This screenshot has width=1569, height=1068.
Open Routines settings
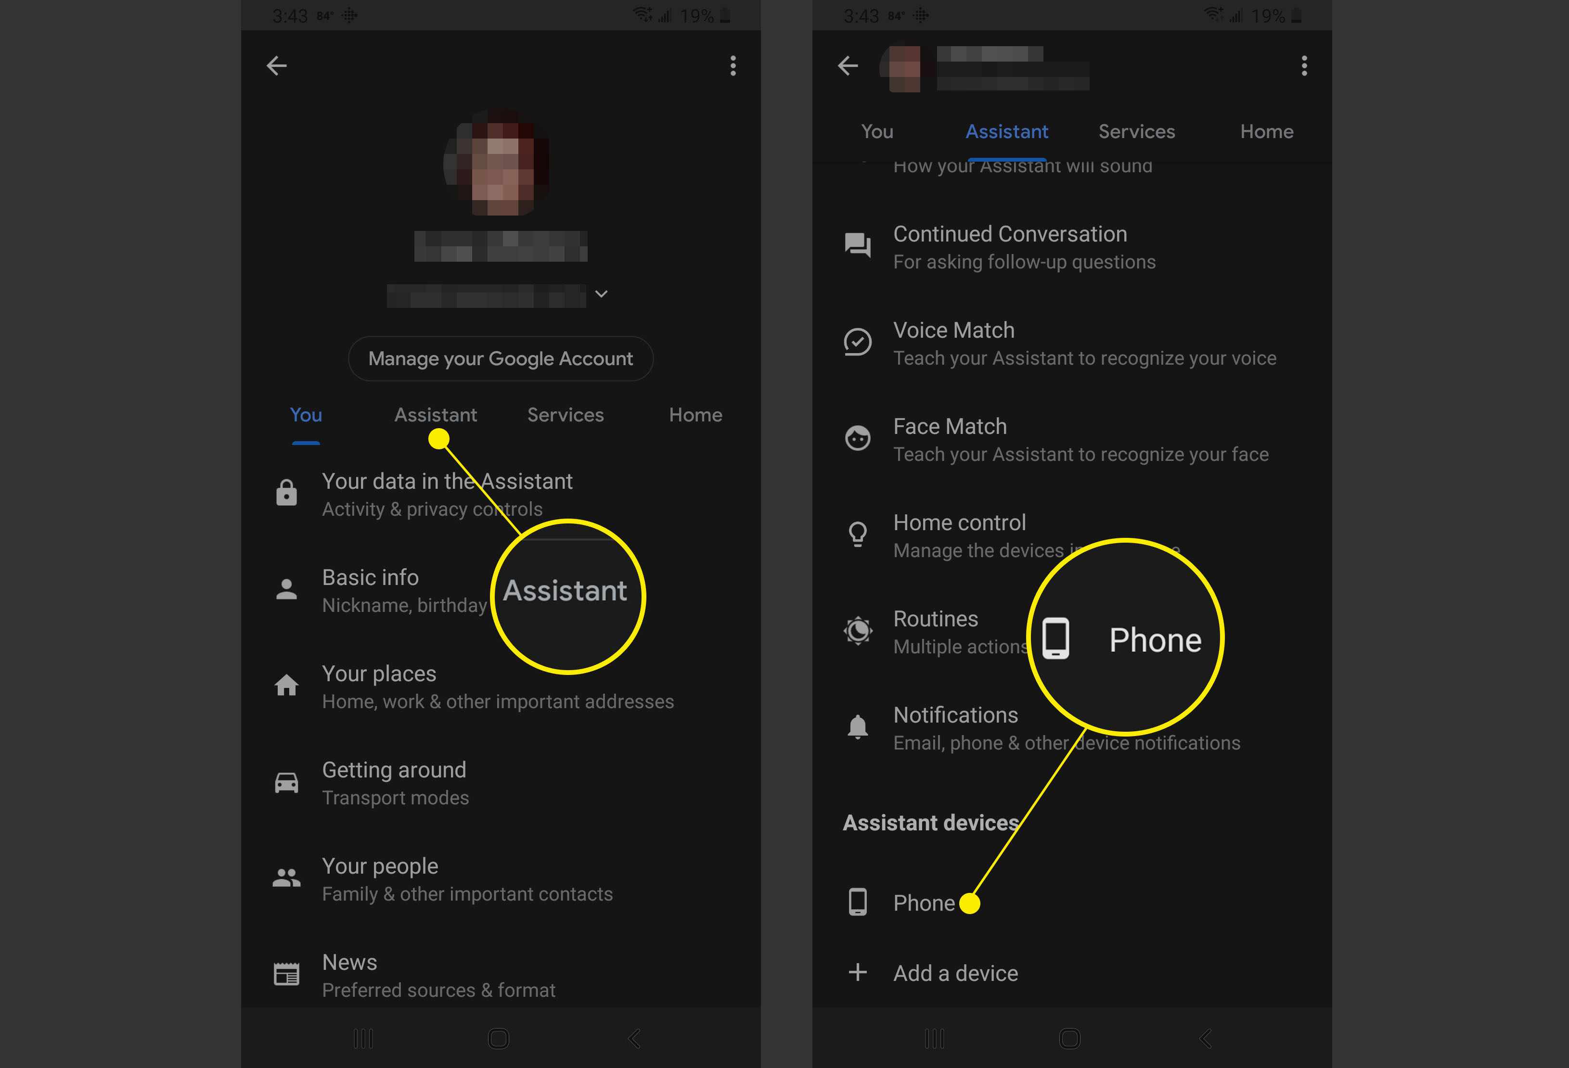click(1071, 632)
